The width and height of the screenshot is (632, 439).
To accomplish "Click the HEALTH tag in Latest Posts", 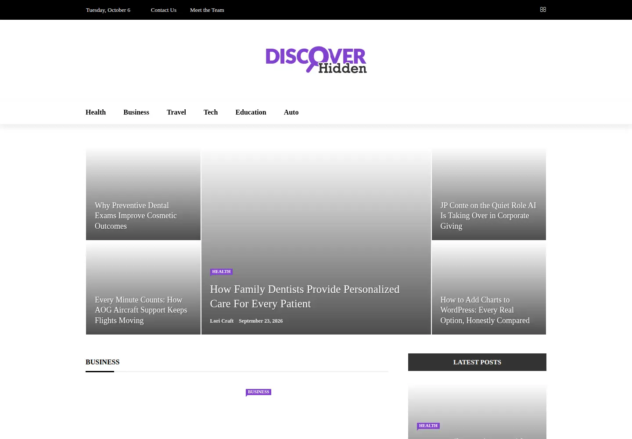I will point(428,426).
